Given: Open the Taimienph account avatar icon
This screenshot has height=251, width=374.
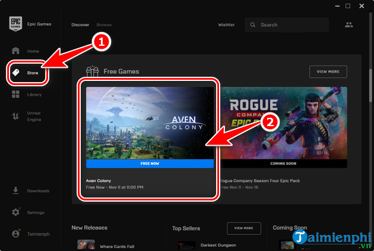Looking at the screenshot, I should click(16, 234).
